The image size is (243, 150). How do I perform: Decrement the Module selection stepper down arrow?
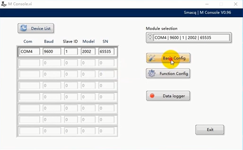tap(150, 39)
